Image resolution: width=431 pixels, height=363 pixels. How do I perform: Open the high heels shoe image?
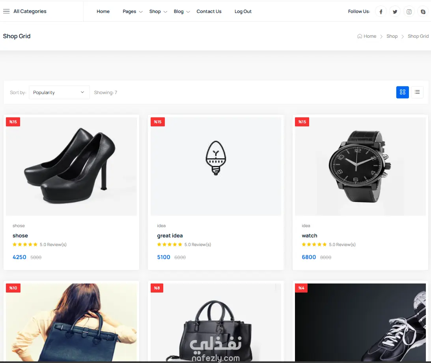(x=71, y=166)
